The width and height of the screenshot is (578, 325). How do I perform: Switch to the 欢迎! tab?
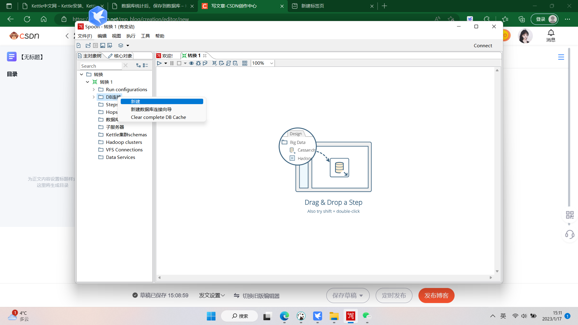click(x=165, y=56)
